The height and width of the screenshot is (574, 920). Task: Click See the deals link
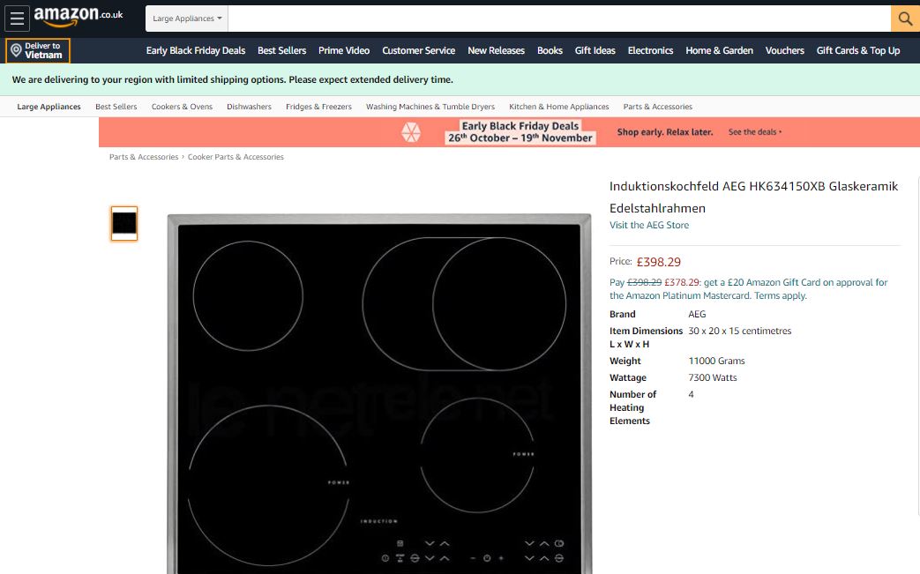(x=754, y=132)
